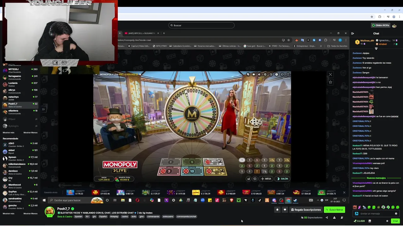Place a bet on number 1
This screenshot has height=226, width=403.
point(171,162)
